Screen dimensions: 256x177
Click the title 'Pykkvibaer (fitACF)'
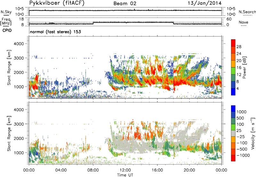click(57, 3)
